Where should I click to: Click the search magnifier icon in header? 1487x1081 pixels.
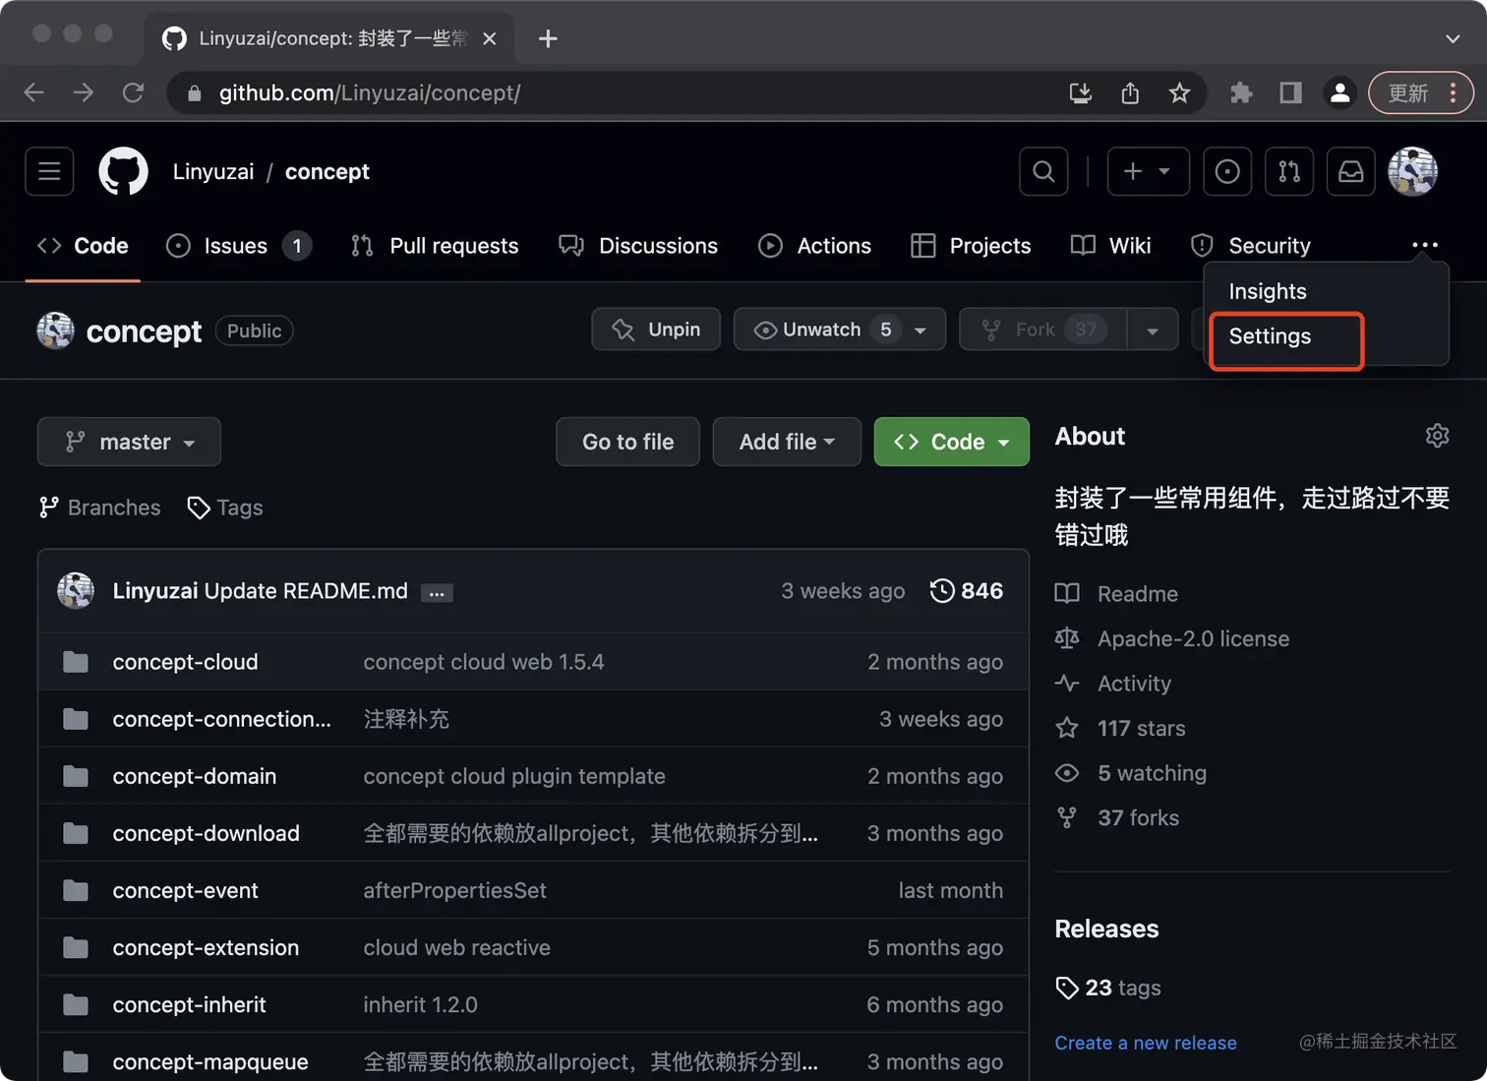point(1043,172)
